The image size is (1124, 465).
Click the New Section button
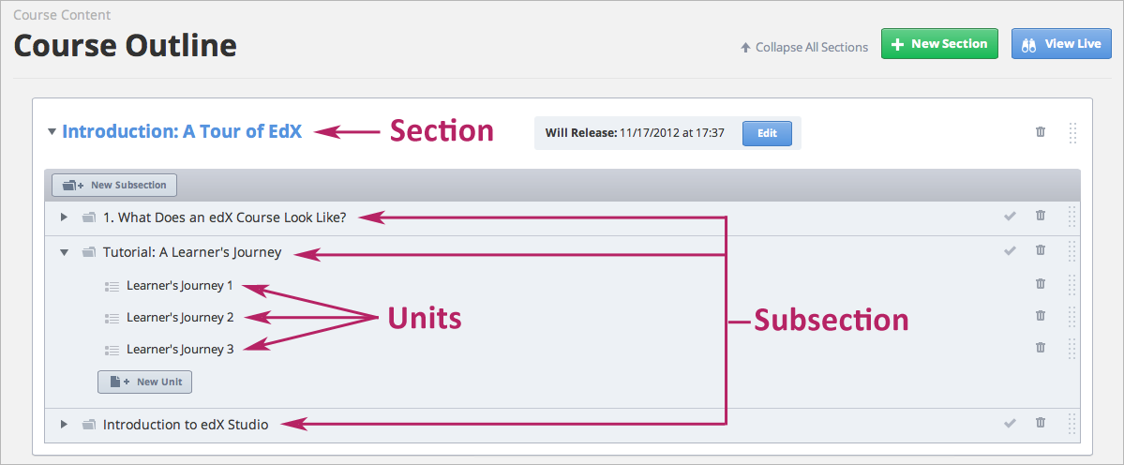(x=939, y=44)
